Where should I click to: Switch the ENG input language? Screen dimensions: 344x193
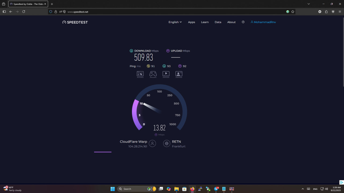[315, 189]
